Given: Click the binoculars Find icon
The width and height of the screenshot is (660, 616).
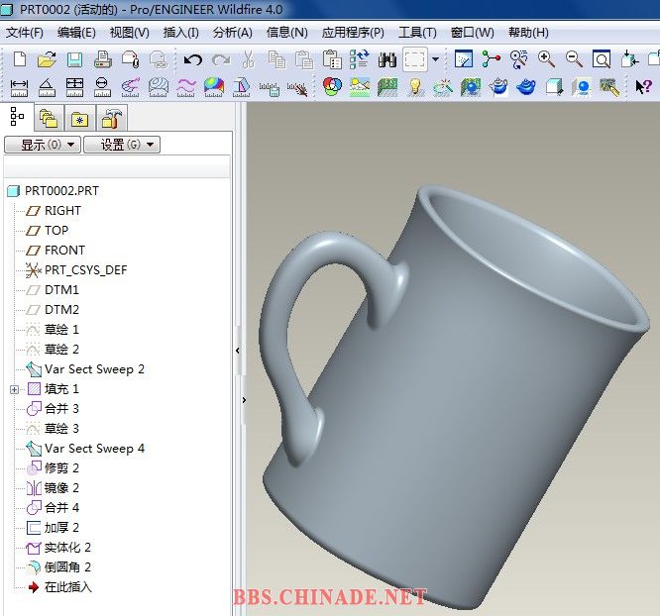Looking at the screenshot, I should 387,59.
